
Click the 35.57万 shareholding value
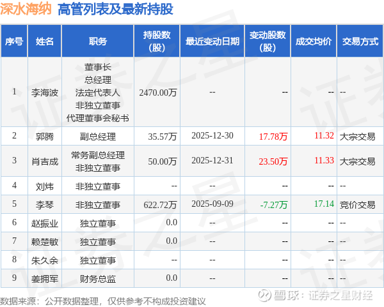163,137
